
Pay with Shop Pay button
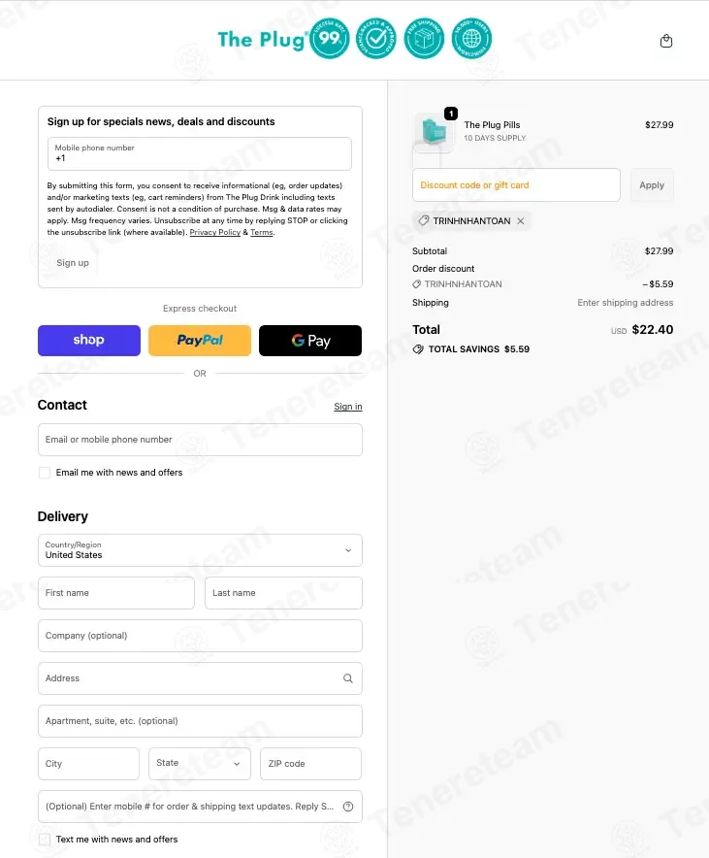(x=89, y=341)
